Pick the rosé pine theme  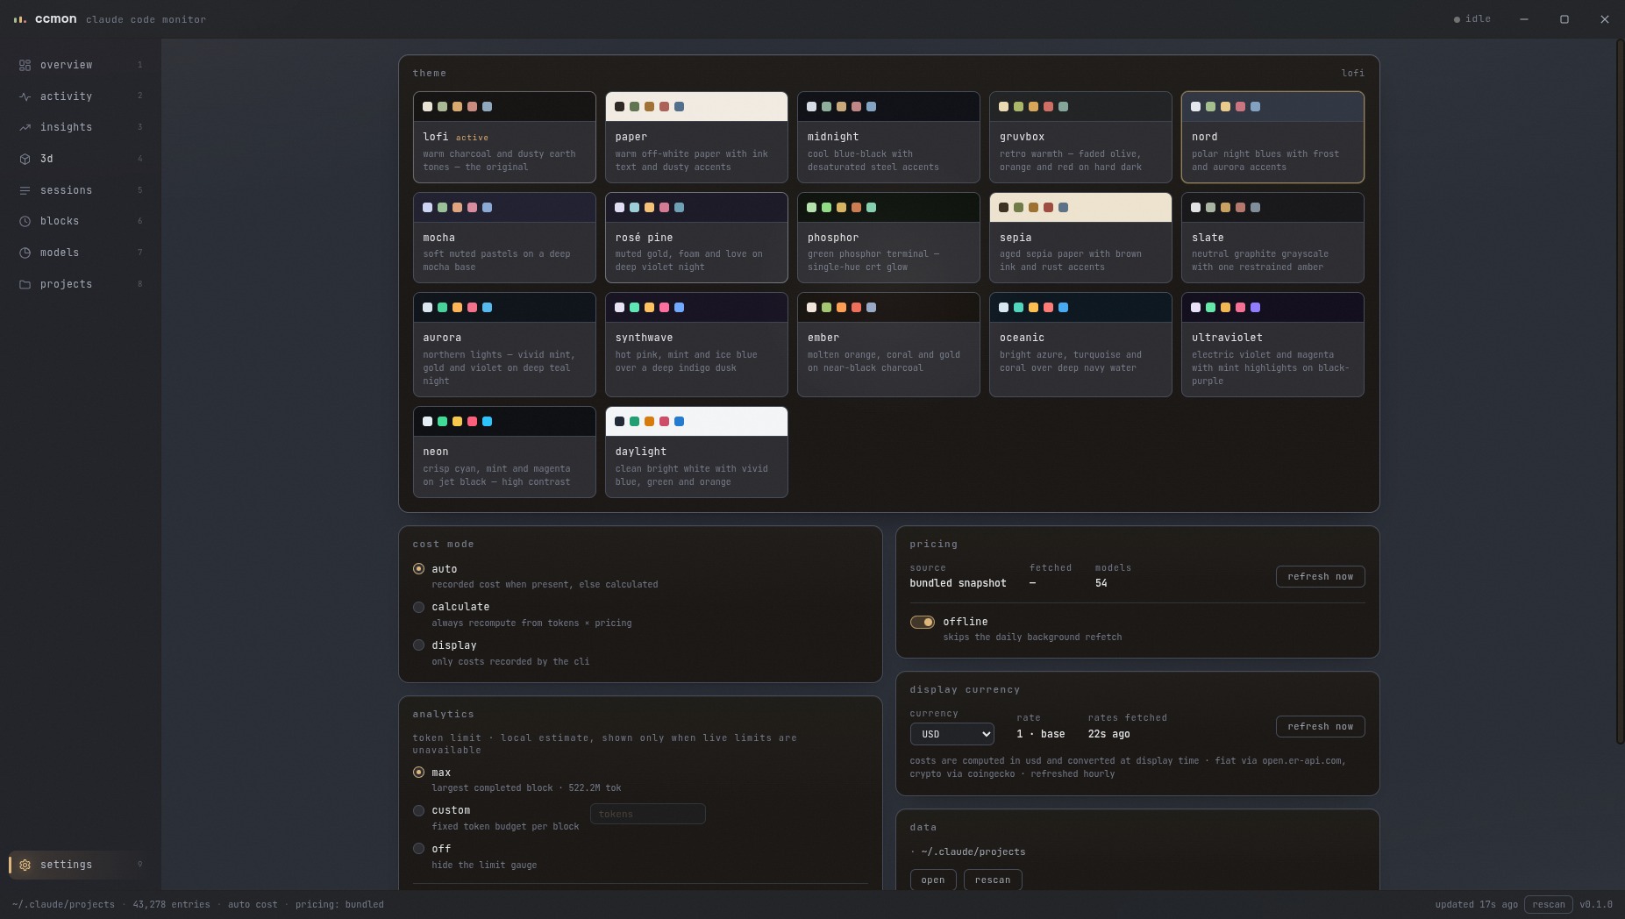[696, 238]
